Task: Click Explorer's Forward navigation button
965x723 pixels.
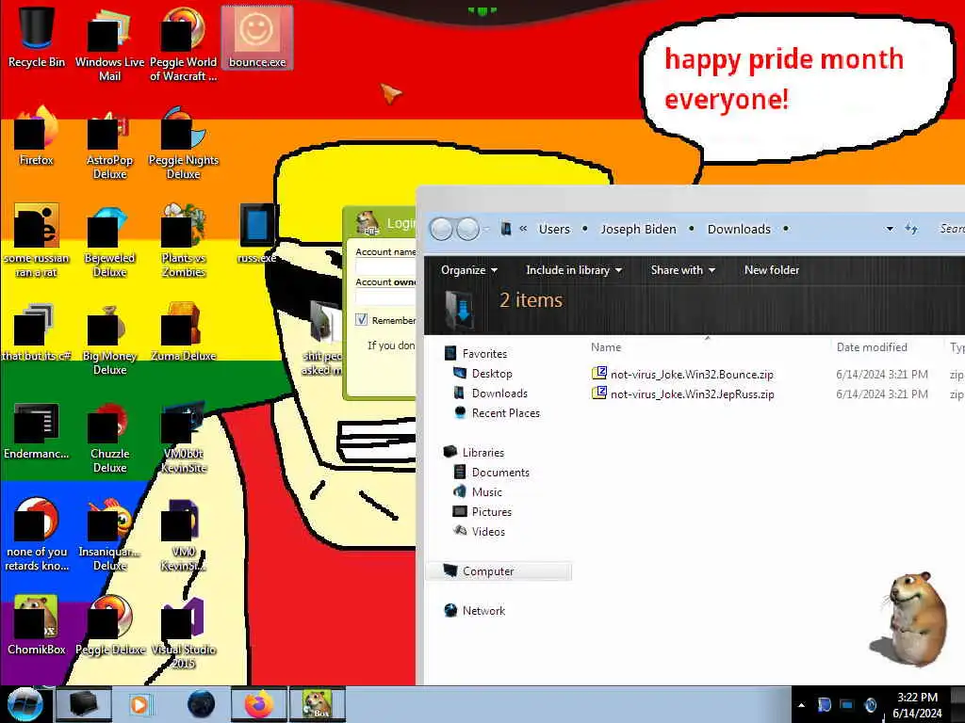Action: pyautogui.click(x=467, y=230)
